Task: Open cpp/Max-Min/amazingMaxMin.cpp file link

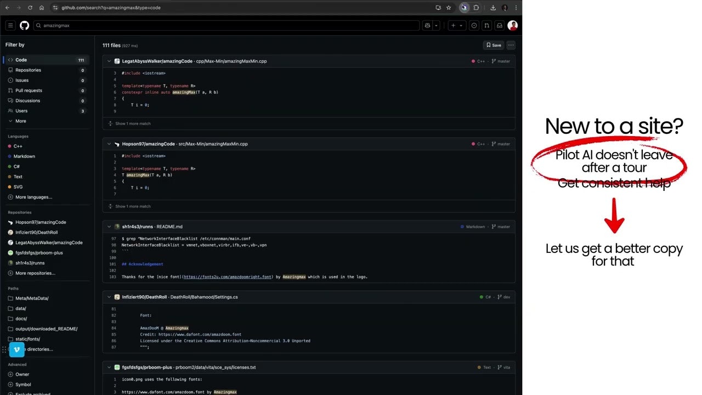Action: click(231, 61)
